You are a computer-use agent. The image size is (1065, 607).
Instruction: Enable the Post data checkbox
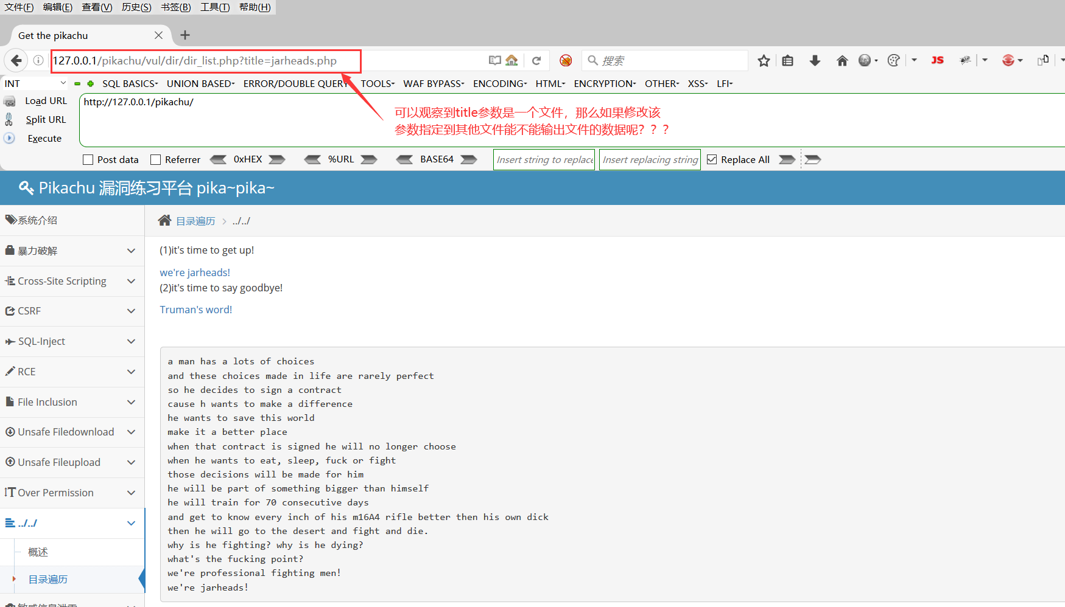point(88,159)
